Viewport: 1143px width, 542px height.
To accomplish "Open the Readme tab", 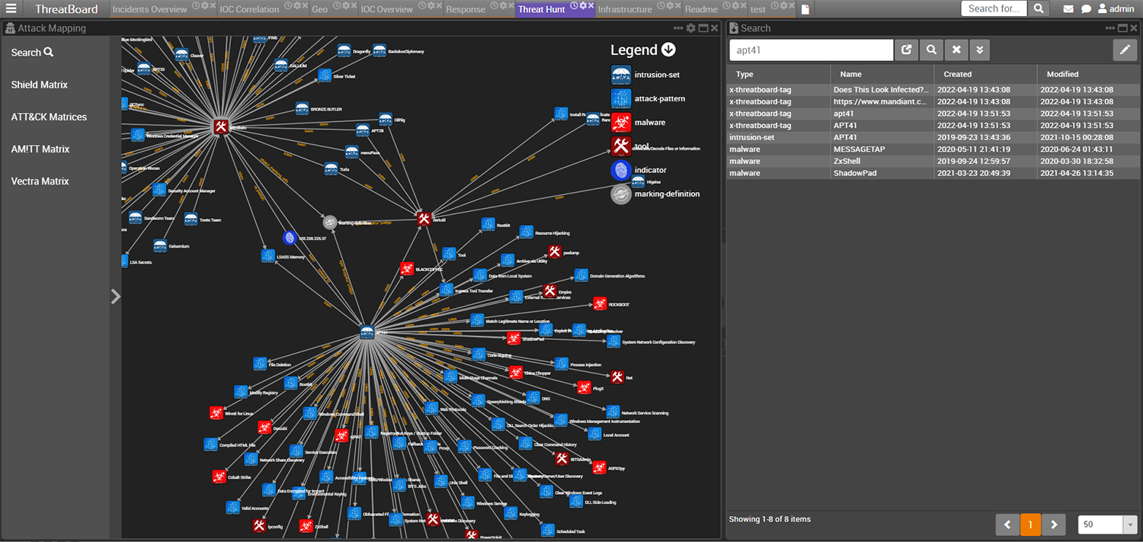I will (701, 10).
